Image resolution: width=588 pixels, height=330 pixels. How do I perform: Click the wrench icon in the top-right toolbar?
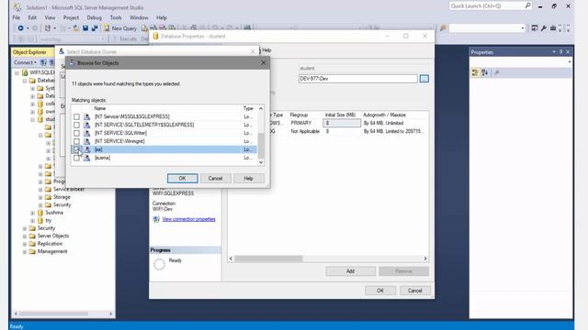tap(543, 28)
